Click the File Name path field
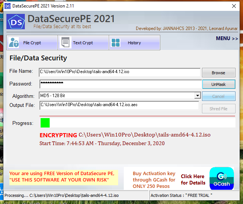This screenshot has width=243, height=204. [x=120, y=72]
